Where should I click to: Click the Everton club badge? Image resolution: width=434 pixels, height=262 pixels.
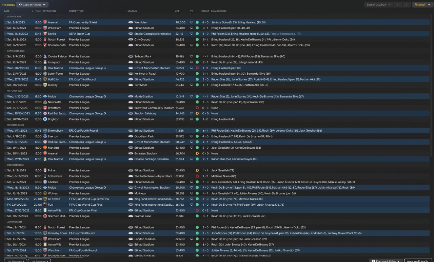[x=45, y=136]
